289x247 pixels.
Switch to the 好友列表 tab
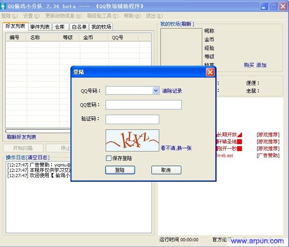coord(15,26)
